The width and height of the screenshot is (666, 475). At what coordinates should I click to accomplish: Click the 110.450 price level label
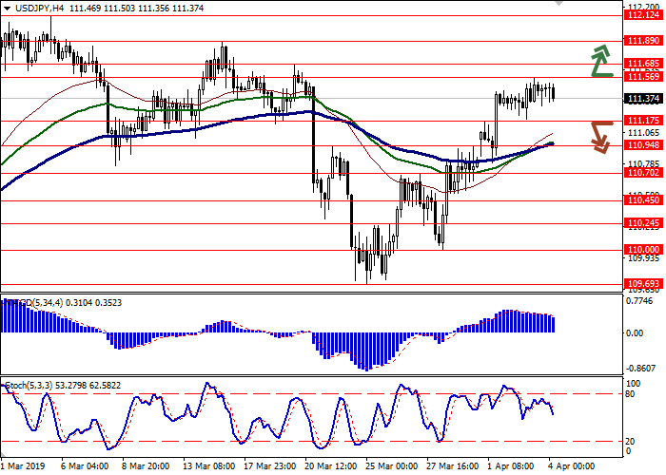coord(643,200)
